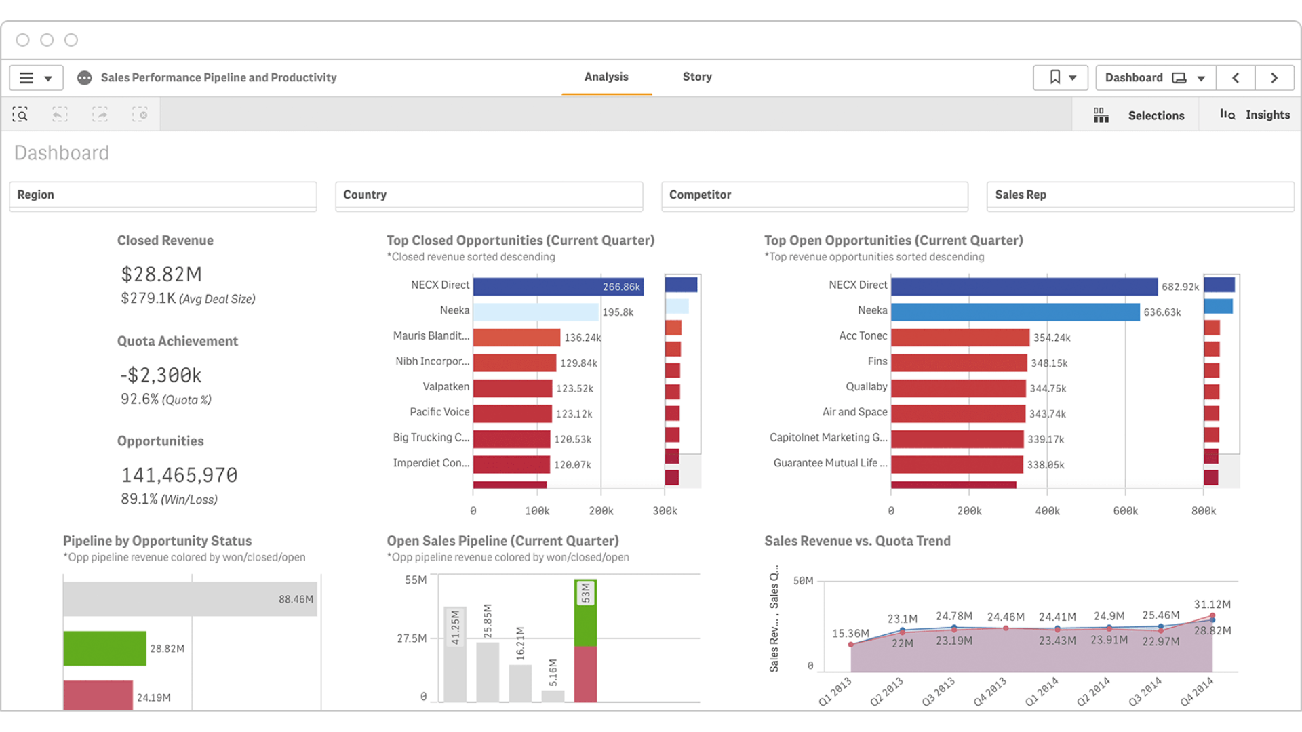
Task: Click the NECX Direct 266.86k bar
Action: [x=557, y=287]
